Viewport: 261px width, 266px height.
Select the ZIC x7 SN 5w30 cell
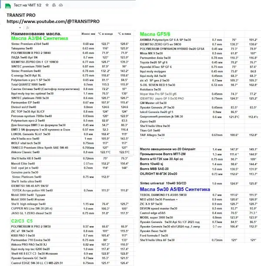pyautogui.click(x=22, y=231)
